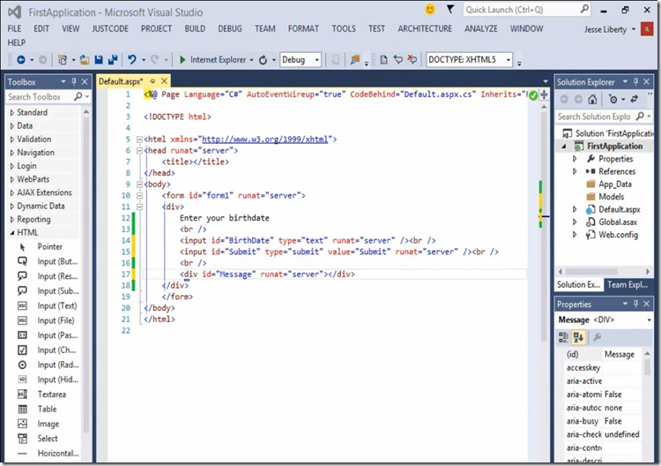
Task: Click the Sync icon in Solution Explorer
Action: point(634,99)
